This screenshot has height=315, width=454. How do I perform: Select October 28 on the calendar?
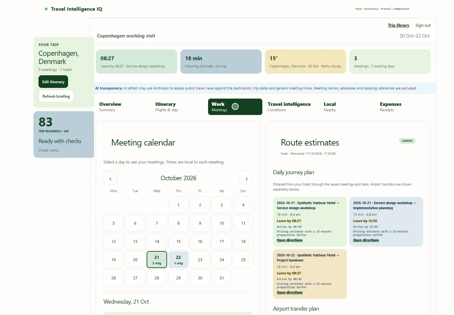point(157,278)
